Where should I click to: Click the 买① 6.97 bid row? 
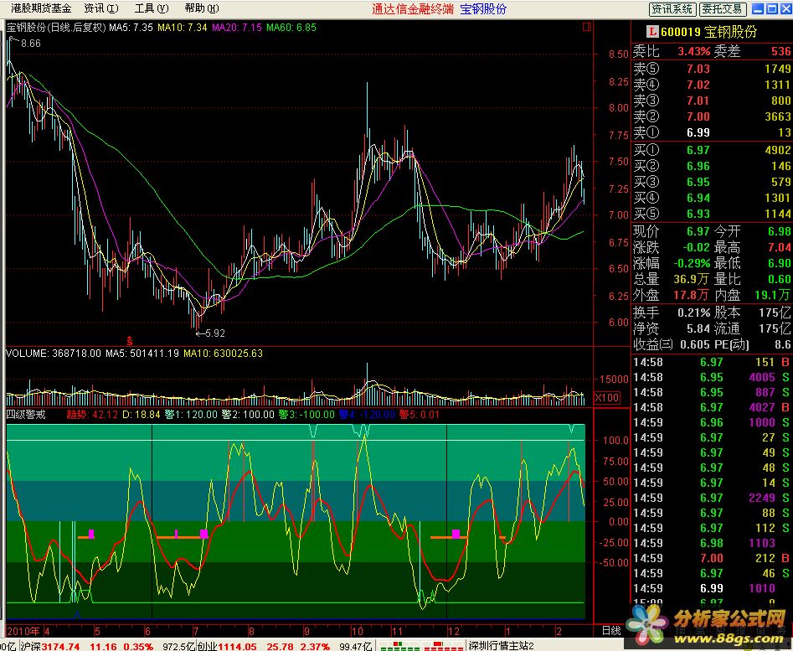[712, 150]
